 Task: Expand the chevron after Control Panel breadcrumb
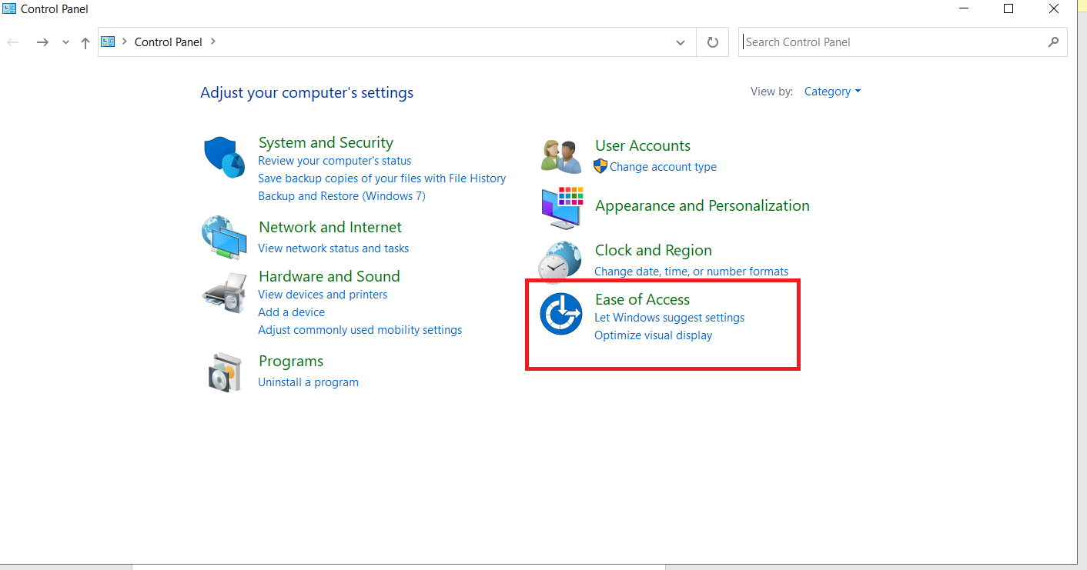(213, 42)
